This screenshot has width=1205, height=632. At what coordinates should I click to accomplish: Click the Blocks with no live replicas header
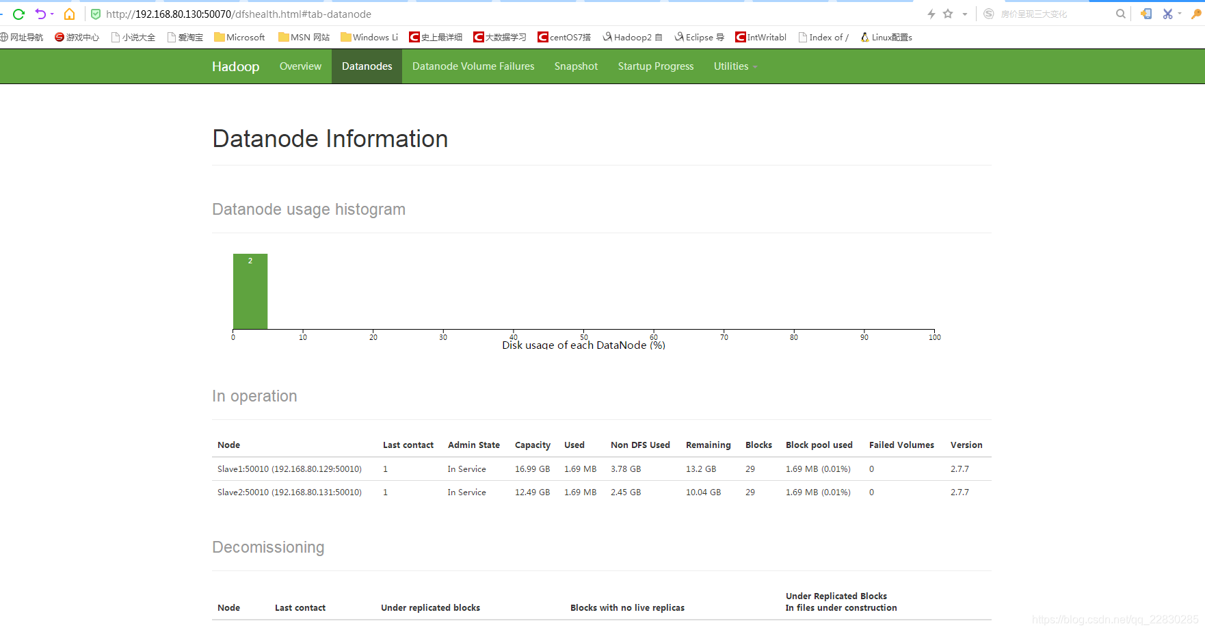627,607
